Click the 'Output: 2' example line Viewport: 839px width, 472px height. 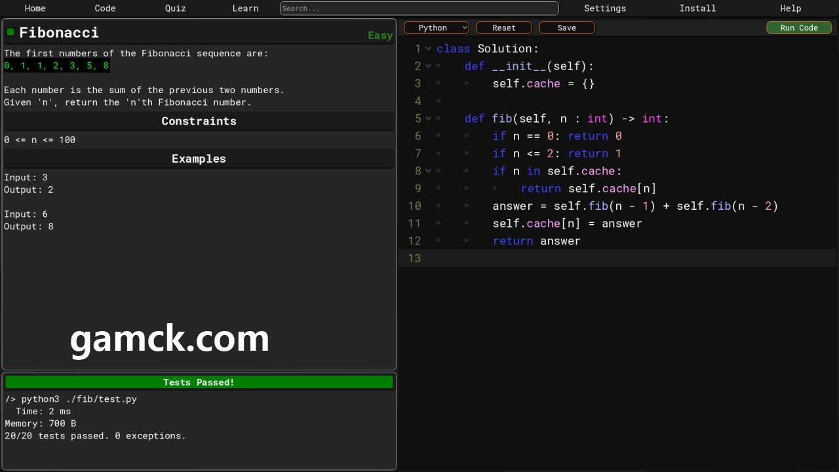(x=29, y=189)
